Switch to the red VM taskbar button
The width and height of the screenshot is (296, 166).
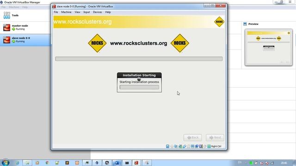136,163
